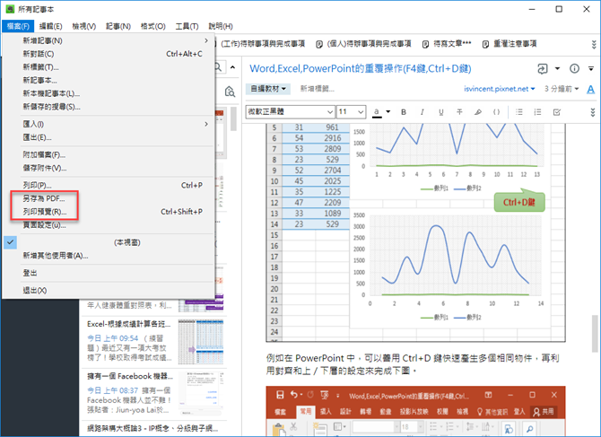Open note 擁有一個 Facebook 機器...
The image size is (601, 437).
pos(153,393)
